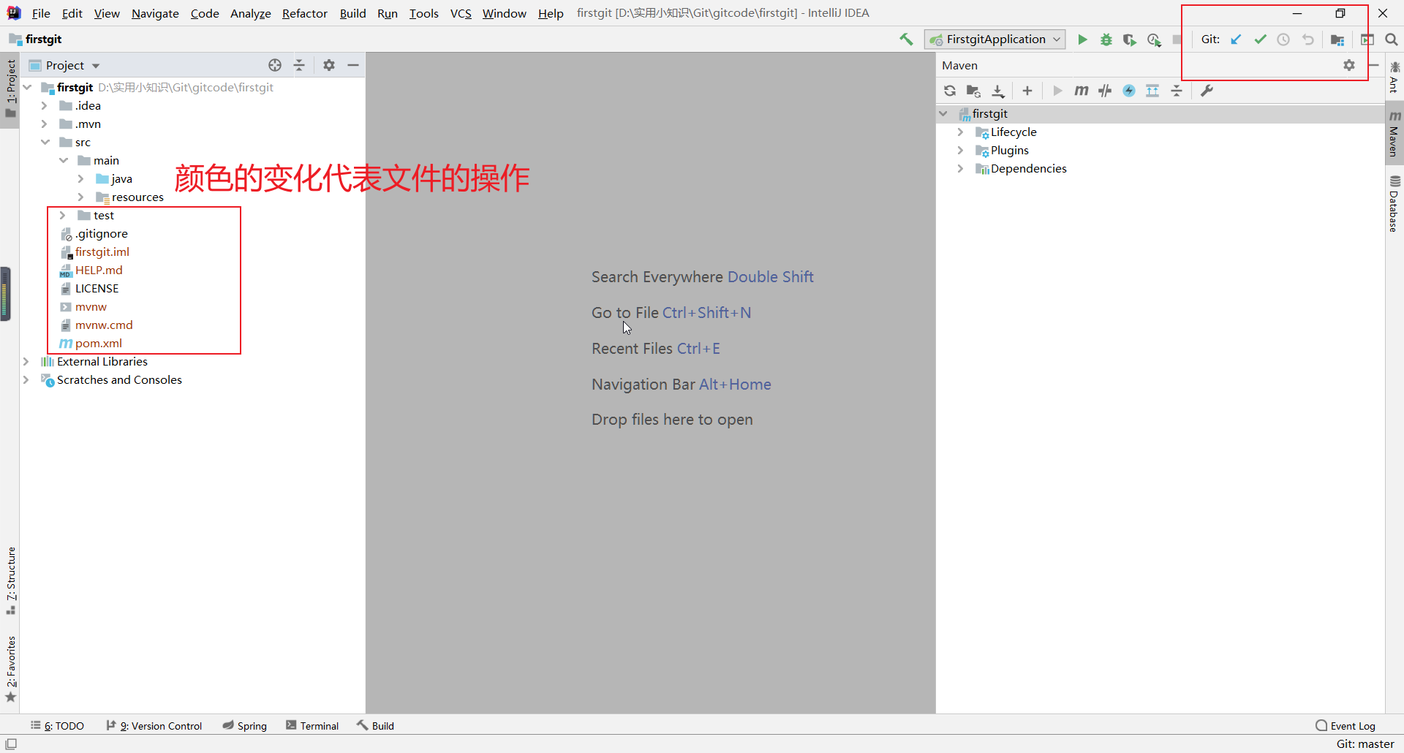The height and width of the screenshot is (753, 1404).
Task: Run FirstgitApplication with the green play icon
Action: 1082,39
